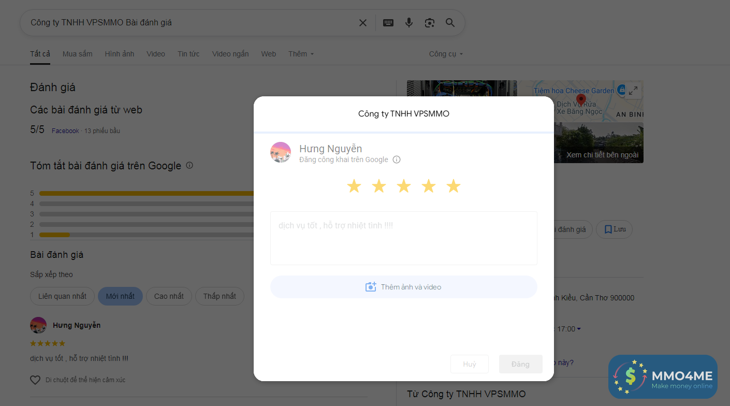Viewport: 730px width, 406px height.
Task: Click the 1-star rating distribution bar
Action: [x=147, y=235]
